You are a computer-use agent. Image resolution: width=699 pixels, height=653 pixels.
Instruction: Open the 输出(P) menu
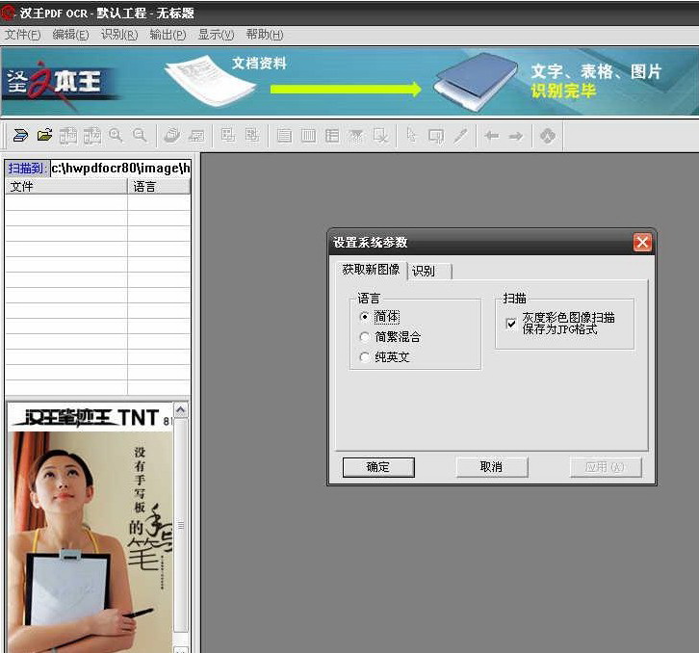168,35
